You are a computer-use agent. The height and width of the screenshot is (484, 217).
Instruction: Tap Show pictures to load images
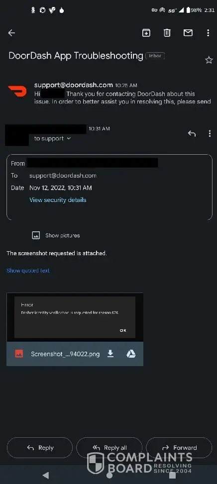coord(56,235)
